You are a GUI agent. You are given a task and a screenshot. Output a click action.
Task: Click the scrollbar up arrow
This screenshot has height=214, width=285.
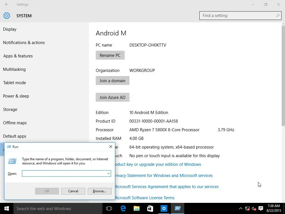[x=283, y=24]
